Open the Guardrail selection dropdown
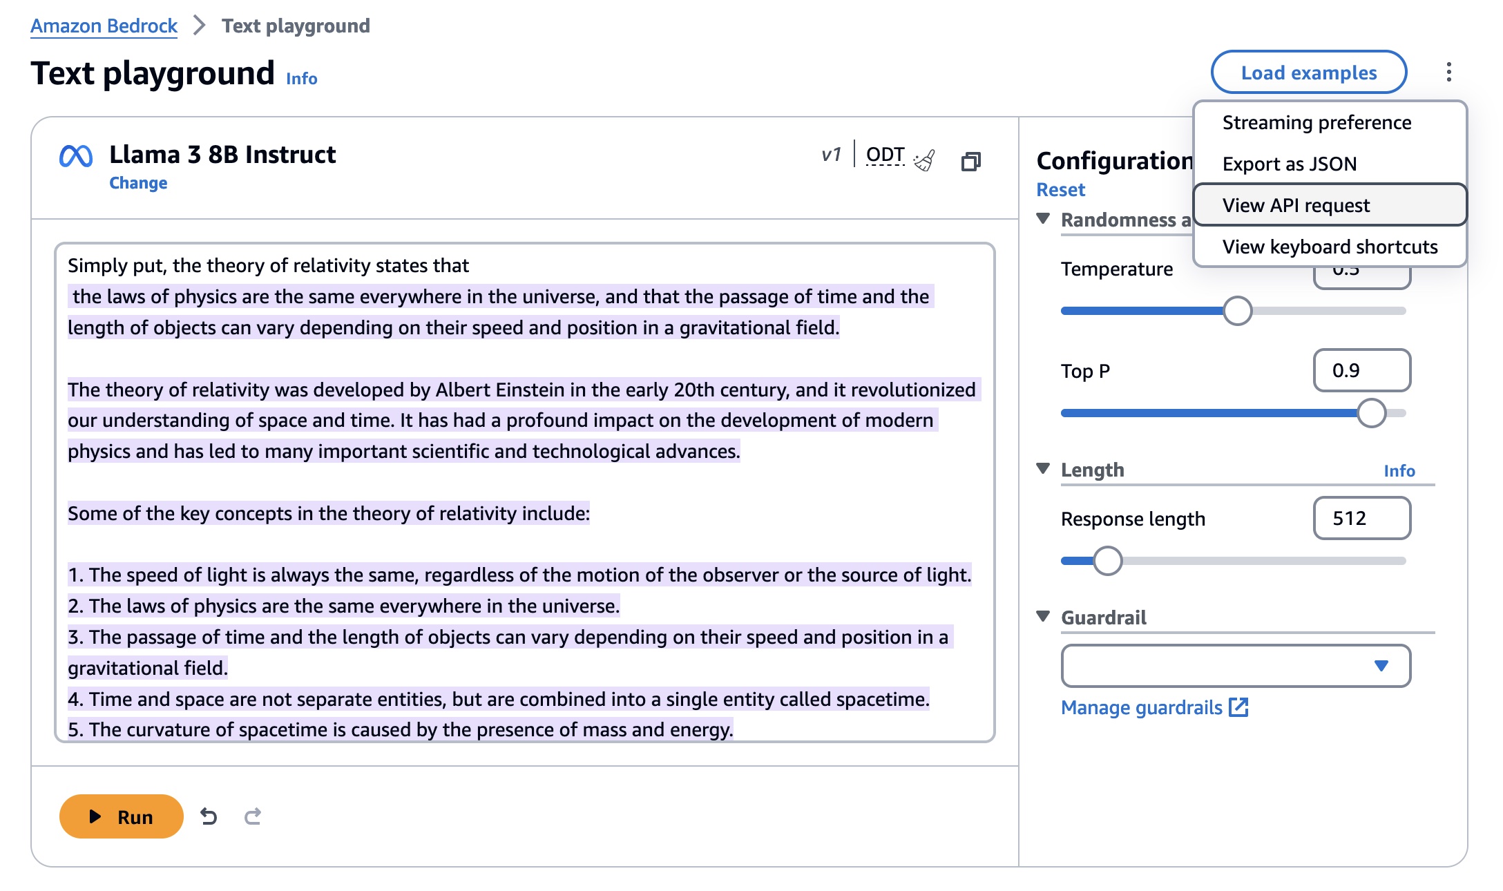The width and height of the screenshot is (1503, 891). [x=1236, y=666]
